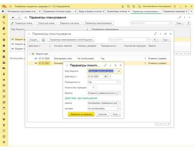Click the back arrow in Параметры планирования

coord(13,18)
